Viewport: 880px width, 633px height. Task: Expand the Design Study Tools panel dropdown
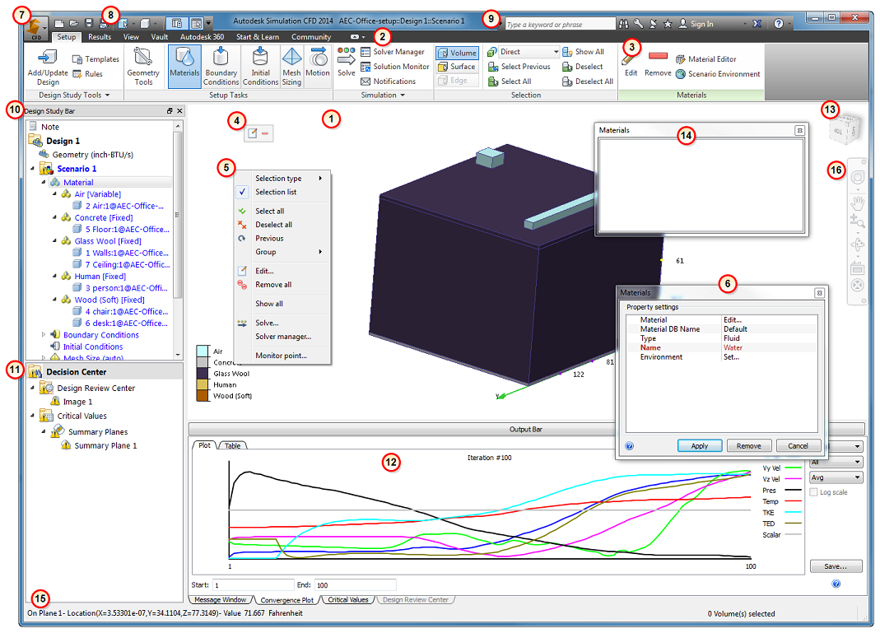point(74,95)
